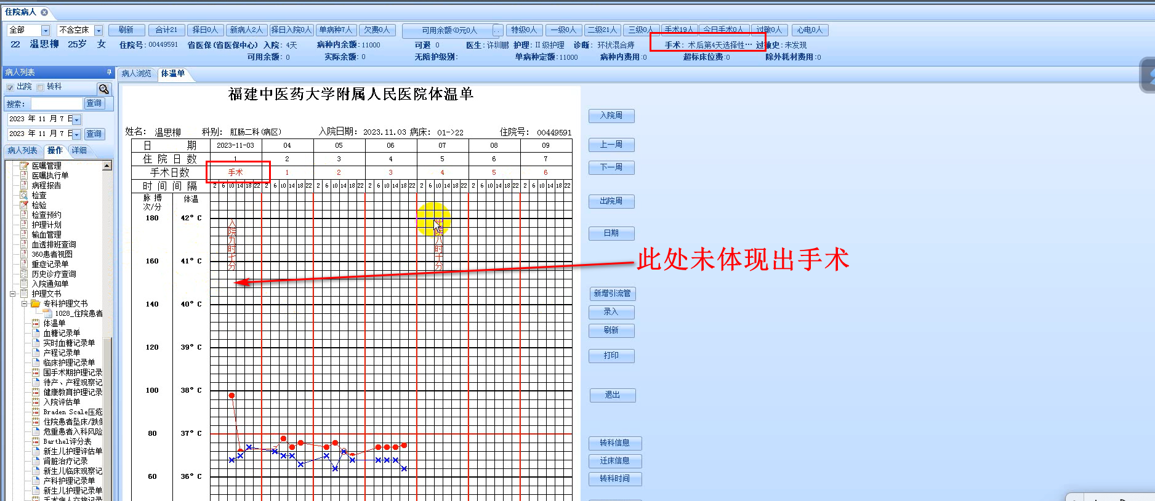This screenshot has width=1155, height=501.
Task: Click the 单病种7人 filter button
Action: pos(336,30)
